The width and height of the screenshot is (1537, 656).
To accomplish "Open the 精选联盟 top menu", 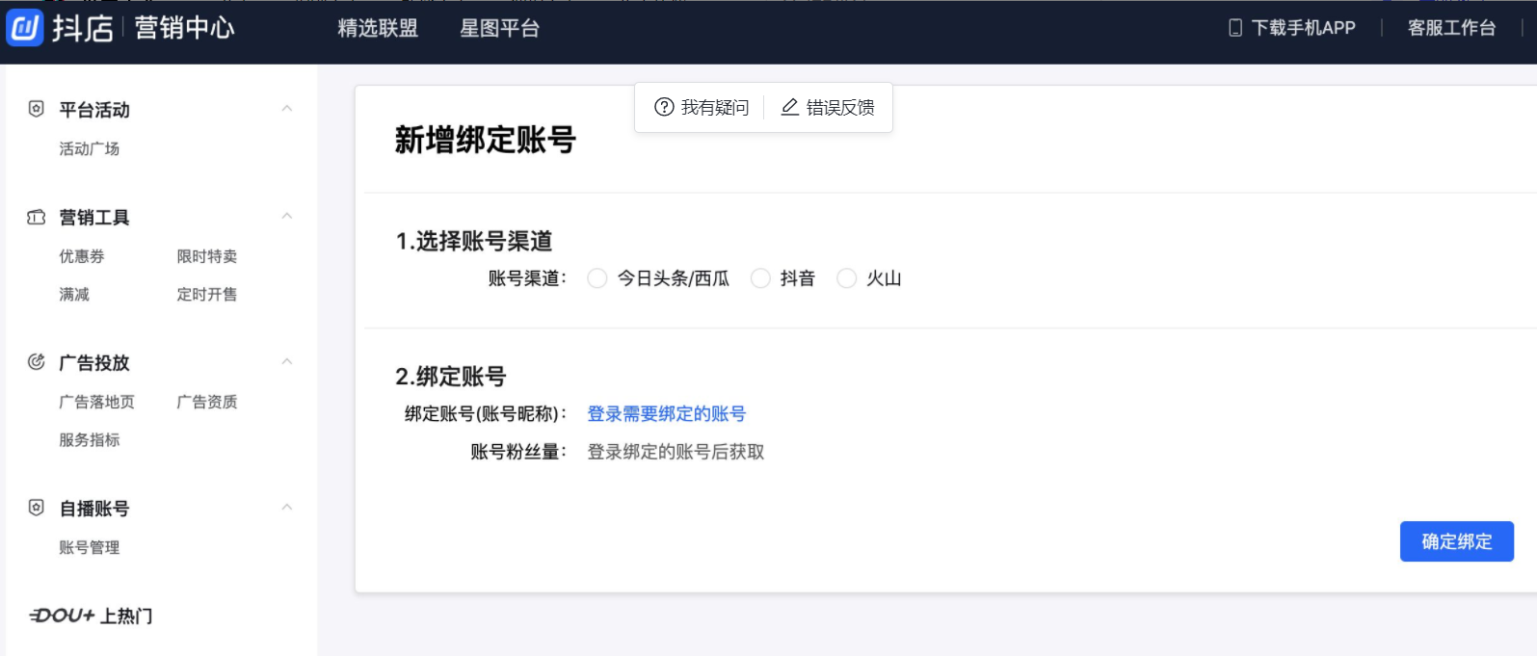I will 378,29.
